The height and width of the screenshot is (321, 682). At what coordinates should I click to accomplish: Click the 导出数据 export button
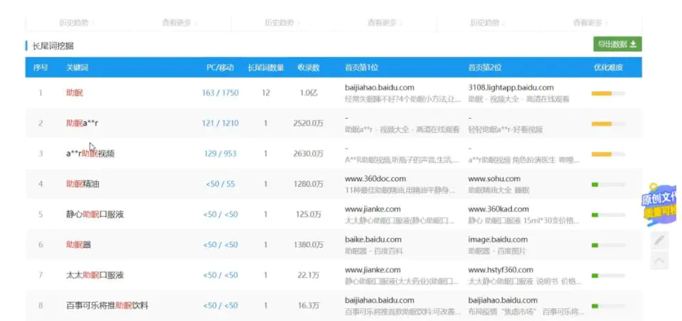click(617, 44)
